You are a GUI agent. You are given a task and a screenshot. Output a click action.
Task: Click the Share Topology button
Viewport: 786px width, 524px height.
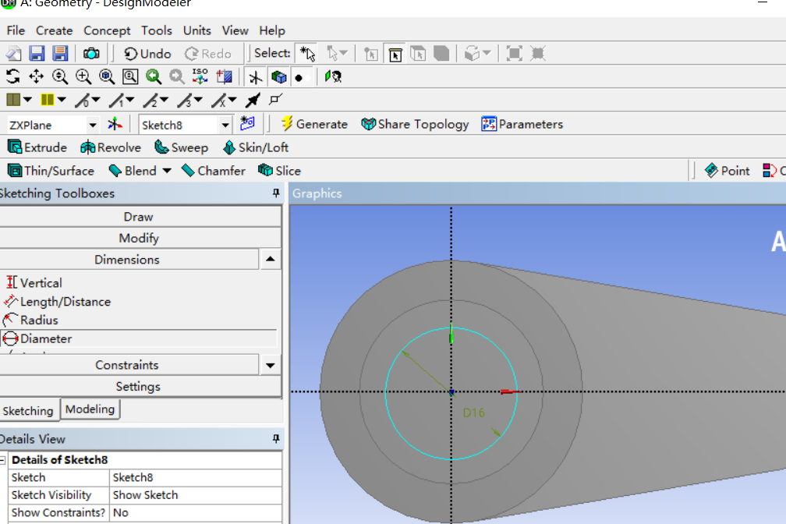pos(415,124)
